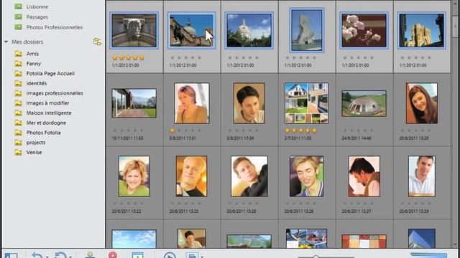Screen dimensions: 460x258
Task: Click the date text 2/7/2011 11:05
Action: pos(298,138)
